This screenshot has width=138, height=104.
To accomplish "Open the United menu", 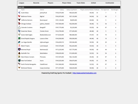I will pyautogui.click(x=94, y=3).
